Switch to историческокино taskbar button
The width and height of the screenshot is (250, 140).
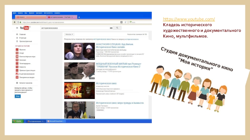click(x=36, y=121)
